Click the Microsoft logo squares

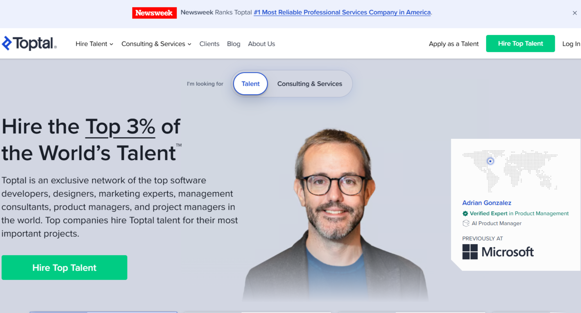pos(470,252)
